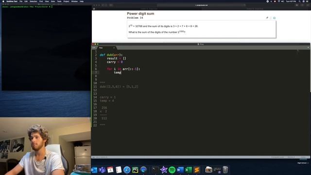Open the View menu
The image size is (311, 175).
tap(47, 1)
